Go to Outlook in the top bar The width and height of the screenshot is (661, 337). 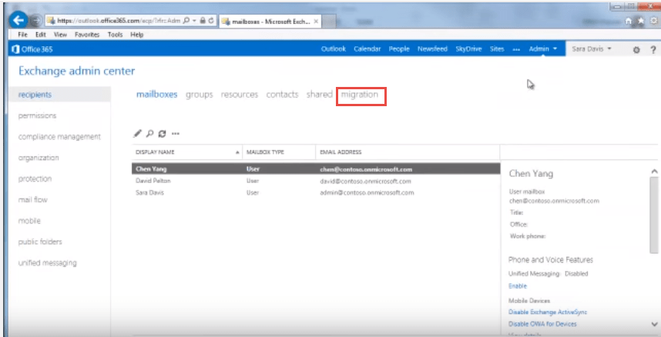click(333, 49)
